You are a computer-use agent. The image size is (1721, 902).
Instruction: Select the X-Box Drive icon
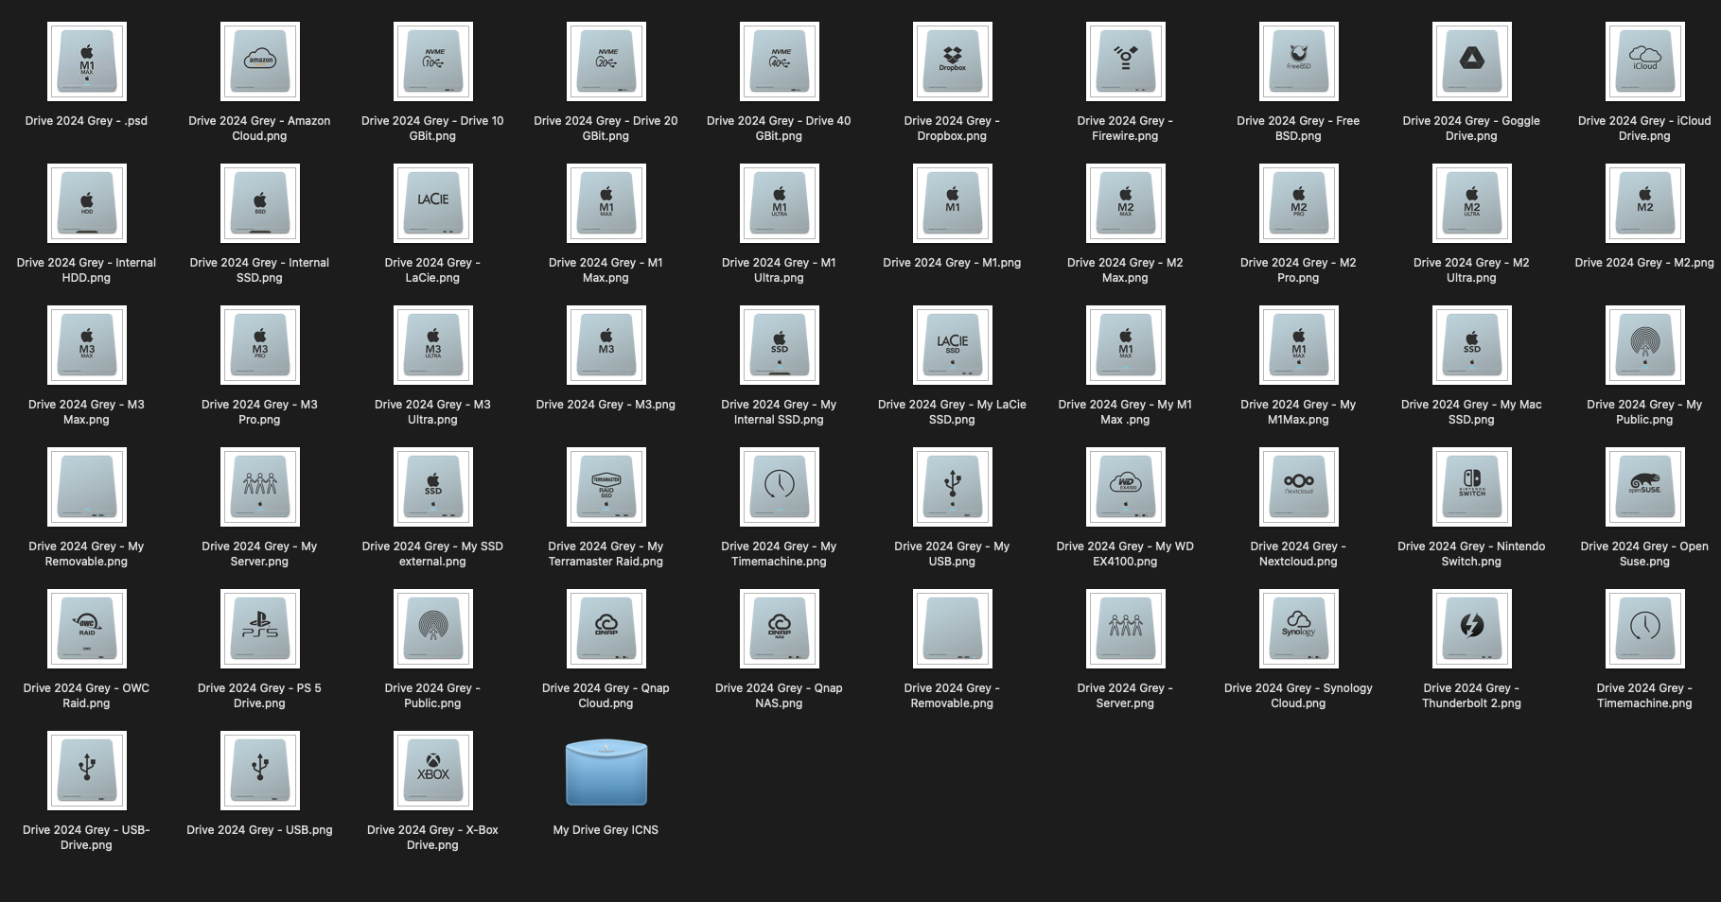pyautogui.click(x=432, y=771)
